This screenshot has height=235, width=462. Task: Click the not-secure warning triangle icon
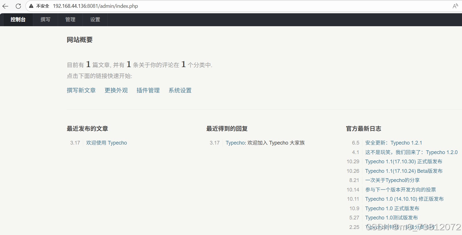pos(31,6)
